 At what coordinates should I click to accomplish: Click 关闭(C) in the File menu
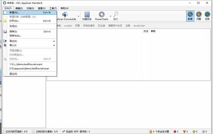click(29, 26)
